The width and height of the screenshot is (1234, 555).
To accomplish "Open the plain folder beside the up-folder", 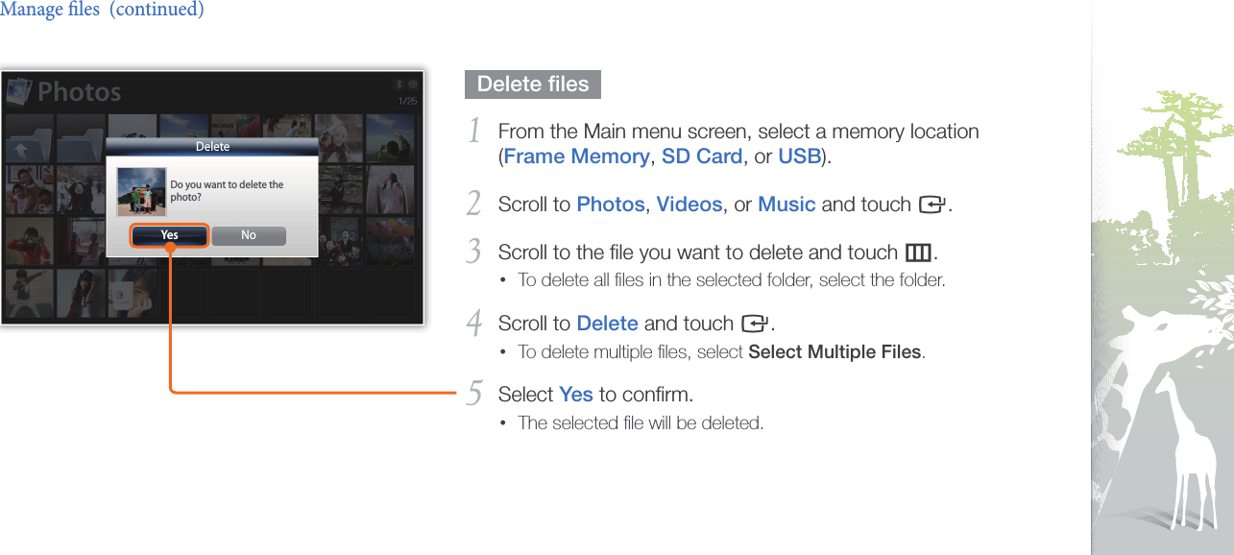I will (x=79, y=141).
